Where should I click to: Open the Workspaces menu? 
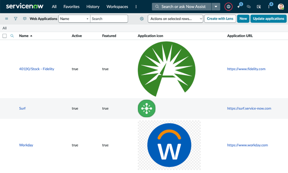(117, 7)
